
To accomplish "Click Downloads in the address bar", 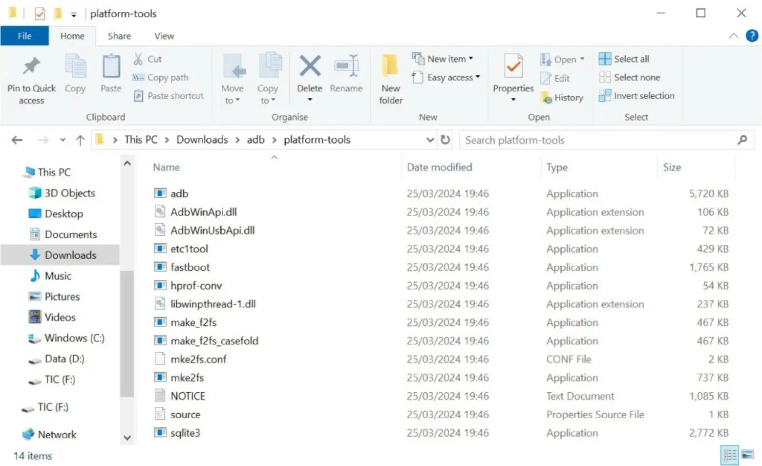I will pyautogui.click(x=202, y=140).
